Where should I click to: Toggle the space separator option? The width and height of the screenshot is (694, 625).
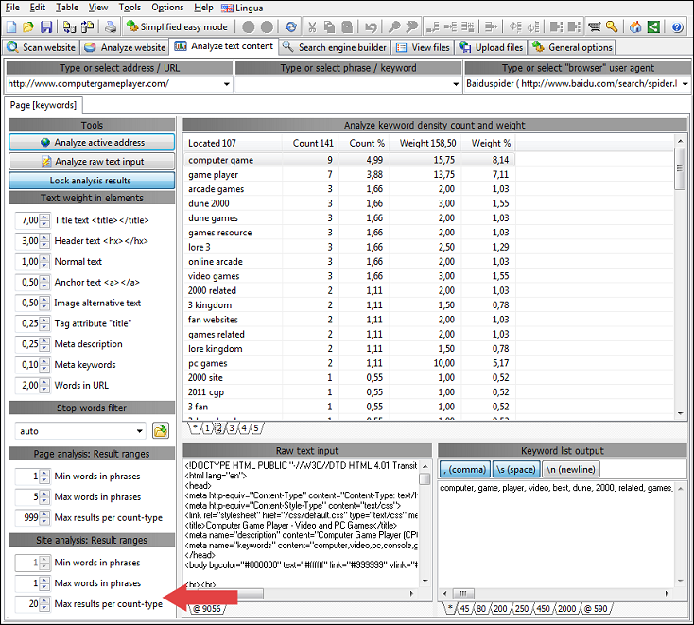[x=516, y=470]
